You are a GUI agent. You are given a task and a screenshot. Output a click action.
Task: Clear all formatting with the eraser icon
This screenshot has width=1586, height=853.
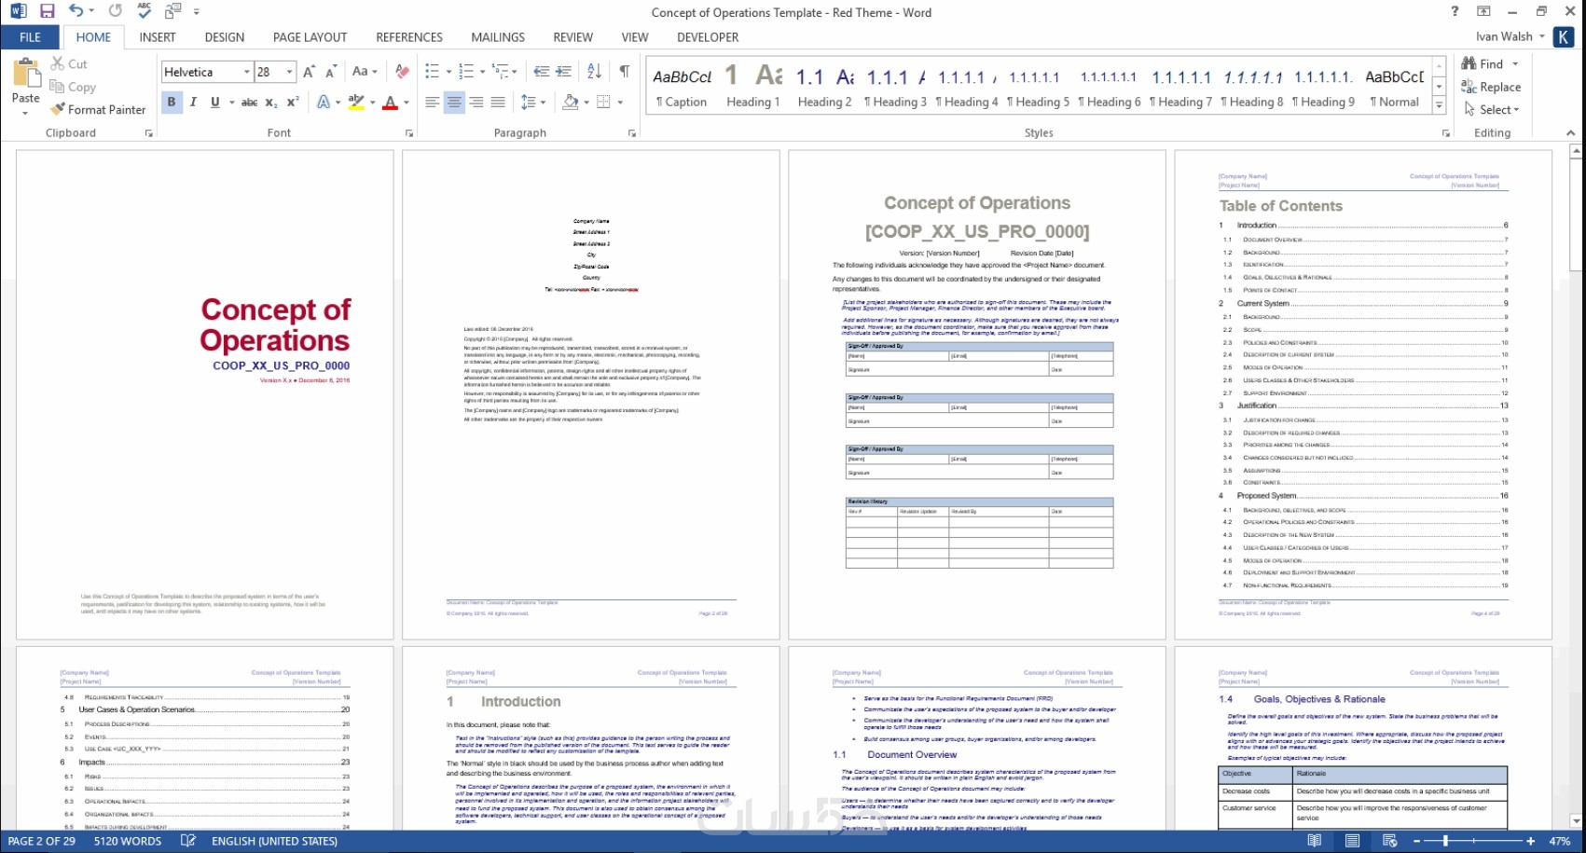pyautogui.click(x=402, y=72)
